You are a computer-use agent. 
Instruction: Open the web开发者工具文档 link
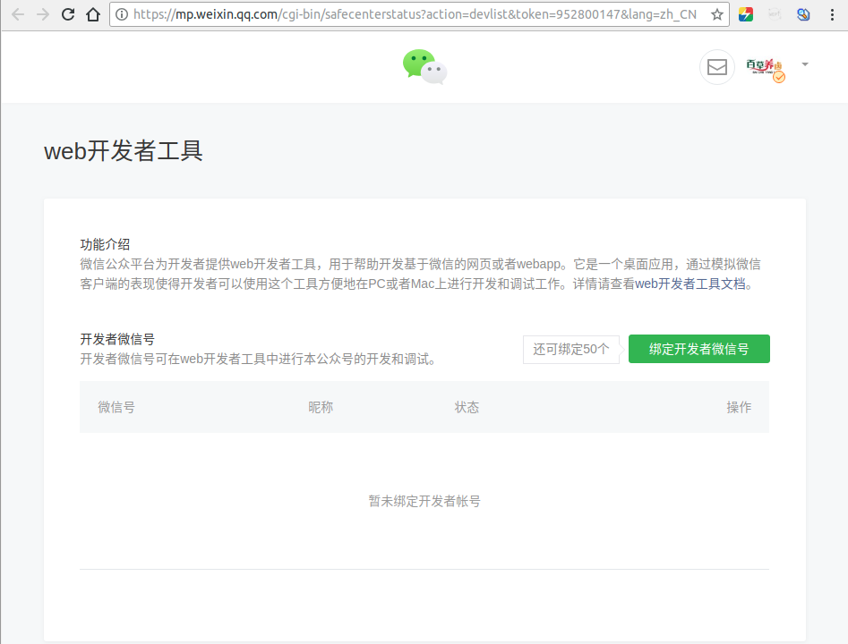point(690,284)
